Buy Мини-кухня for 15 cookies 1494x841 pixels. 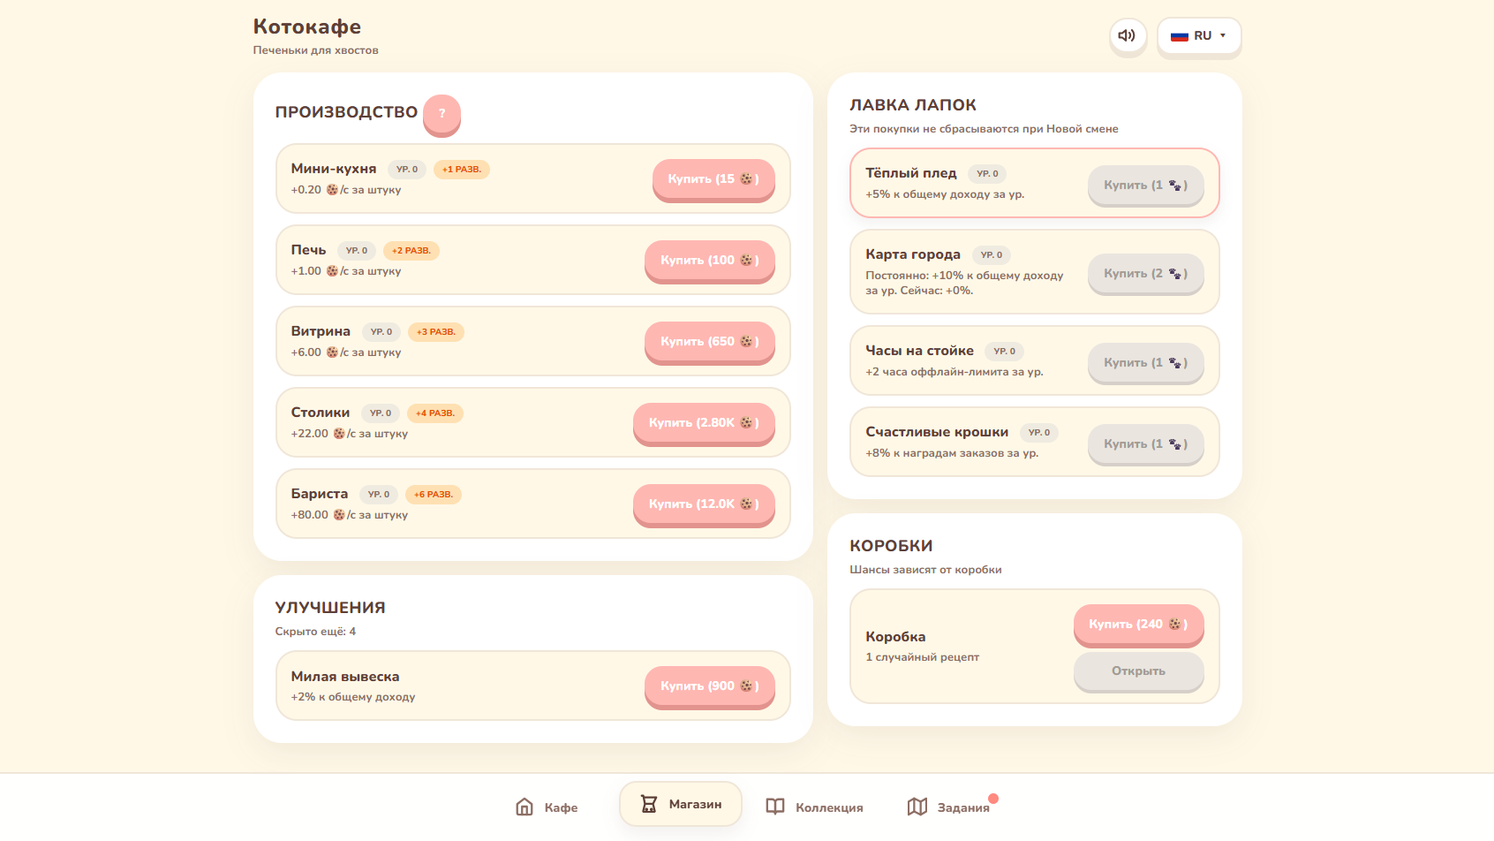click(x=713, y=179)
